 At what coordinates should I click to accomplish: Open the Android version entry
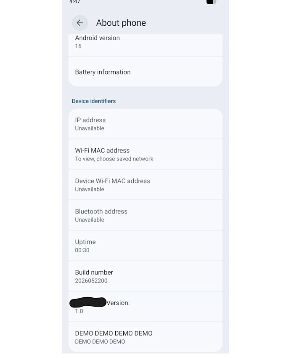click(146, 45)
